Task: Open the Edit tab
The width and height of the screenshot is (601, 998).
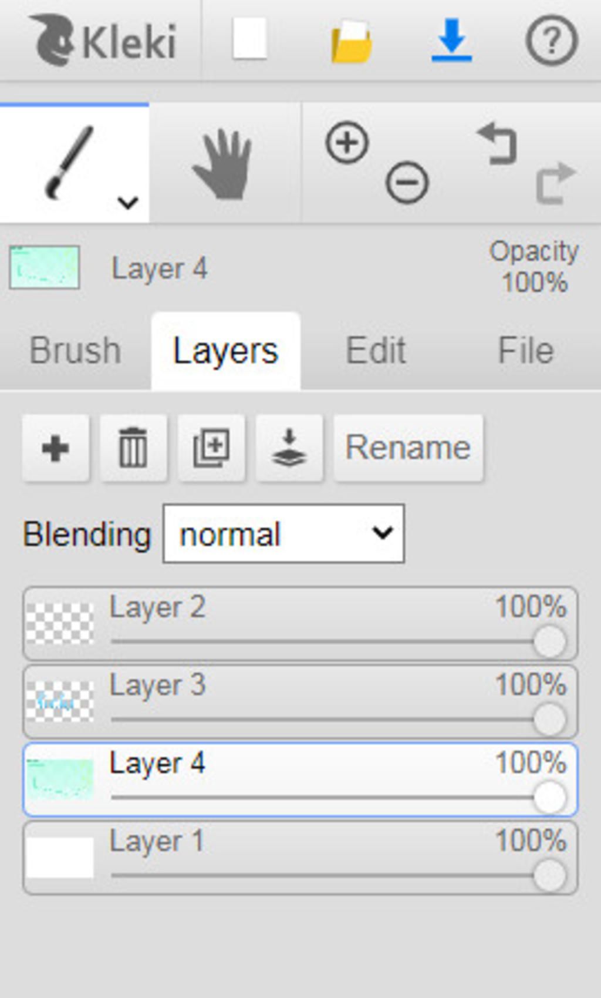Action: click(376, 351)
